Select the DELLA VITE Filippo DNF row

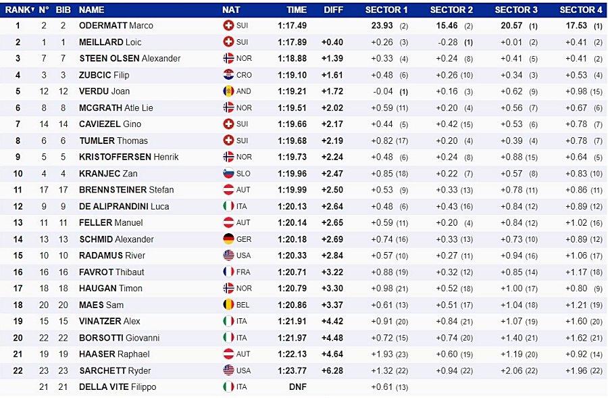pos(304,387)
